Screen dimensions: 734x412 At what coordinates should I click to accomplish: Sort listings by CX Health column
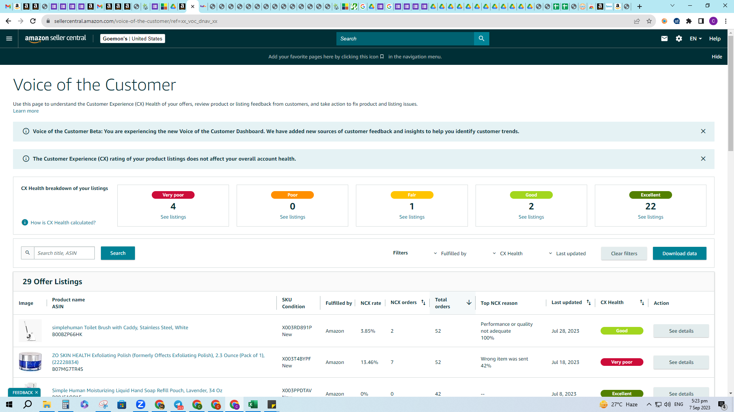coord(642,303)
